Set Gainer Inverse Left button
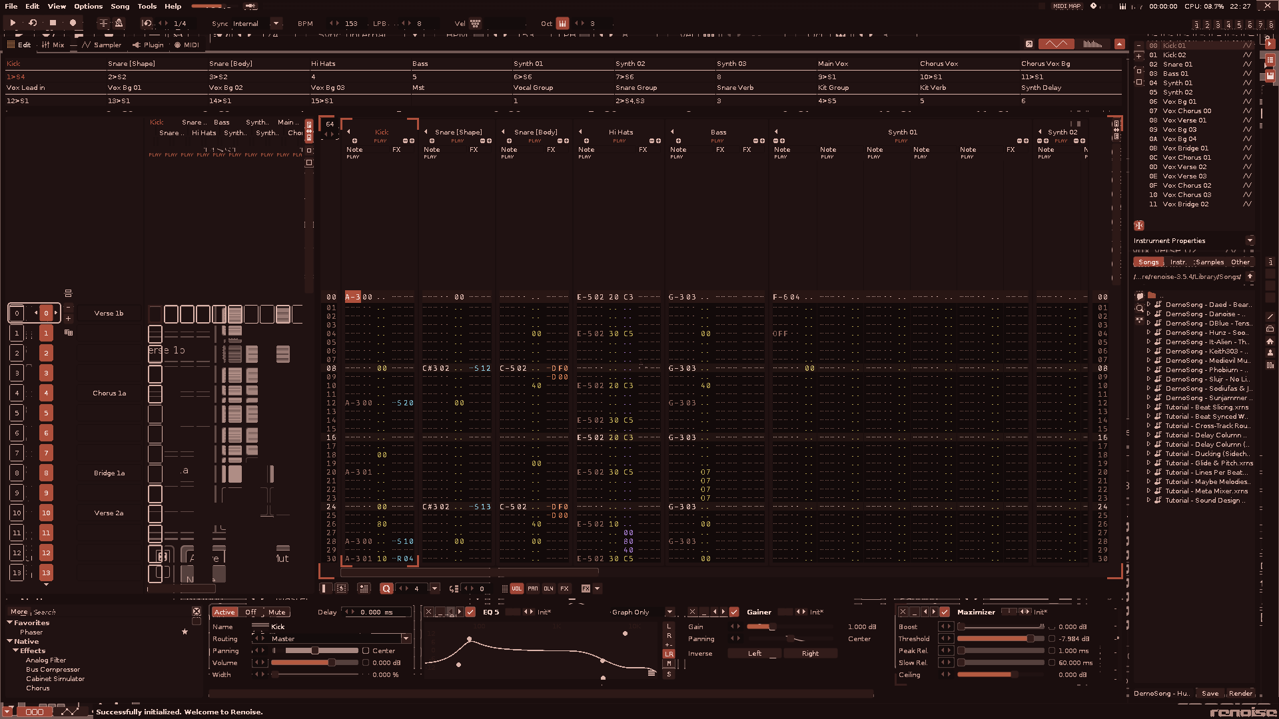Screen dimensions: 1279x719 [755, 653]
